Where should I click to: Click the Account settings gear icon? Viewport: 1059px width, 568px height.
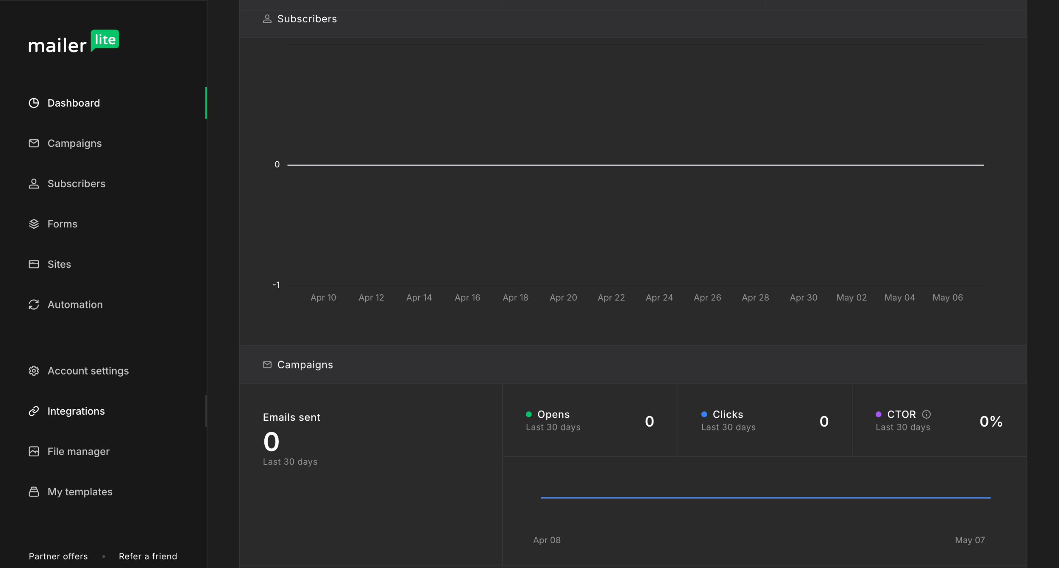click(x=34, y=371)
